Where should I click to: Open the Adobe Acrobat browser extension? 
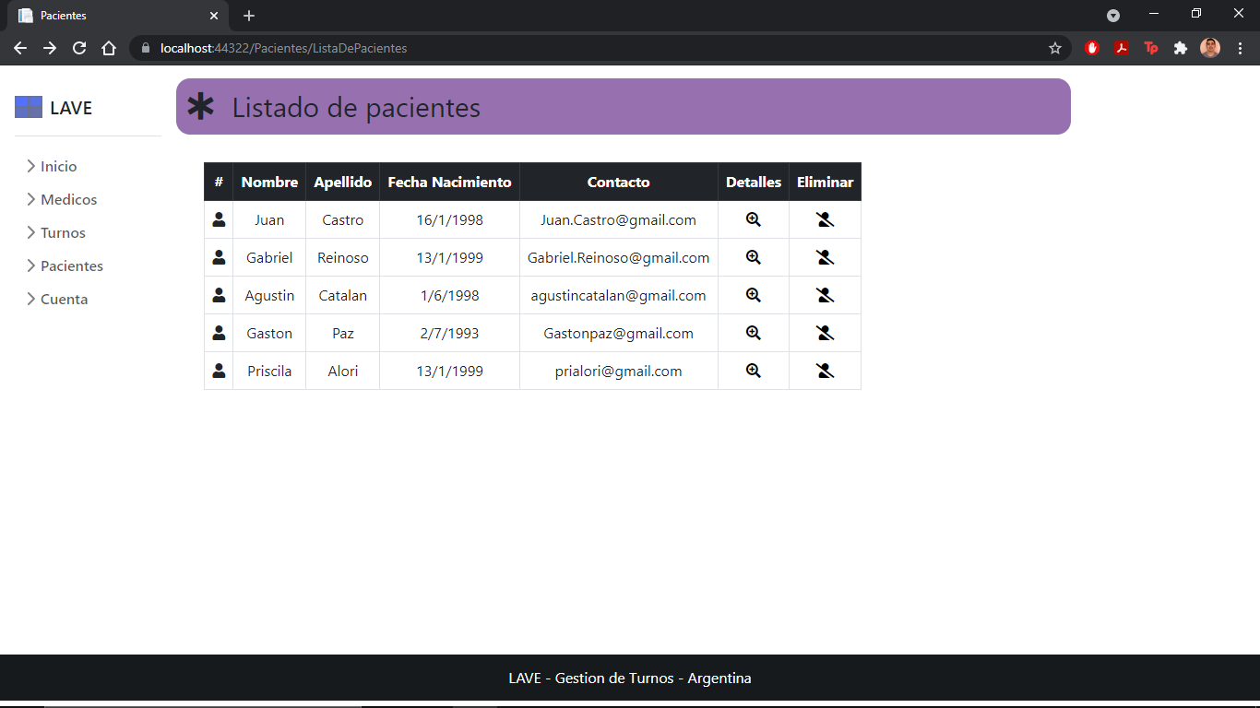[x=1122, y=48]
